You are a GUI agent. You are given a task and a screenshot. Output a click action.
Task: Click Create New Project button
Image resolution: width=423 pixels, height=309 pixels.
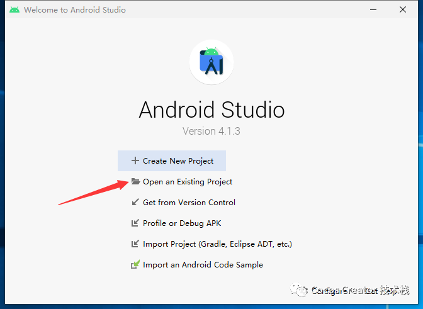[172, 160]
